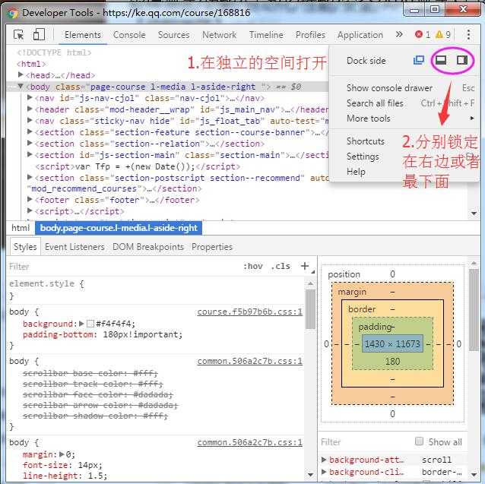Select the DOM Breakpoints tab
This screenshot has width=485, height=484.
point(148,247)
